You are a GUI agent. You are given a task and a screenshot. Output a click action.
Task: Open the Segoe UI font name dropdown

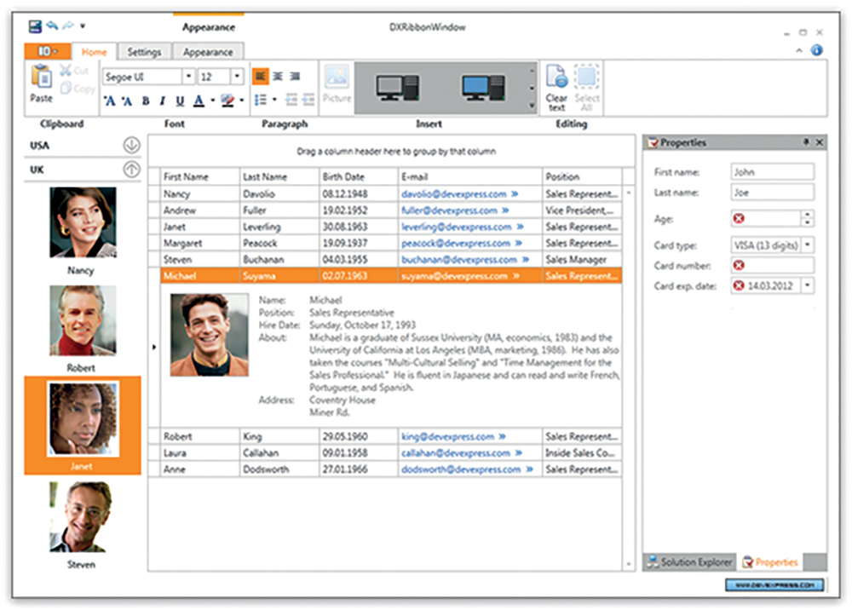point(187,77)
